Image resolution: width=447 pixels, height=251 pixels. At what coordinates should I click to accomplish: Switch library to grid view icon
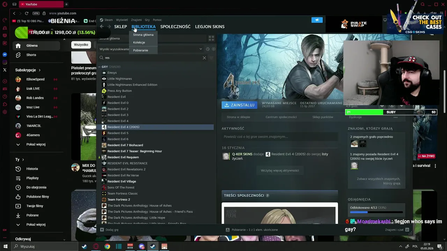pos(211,38)
